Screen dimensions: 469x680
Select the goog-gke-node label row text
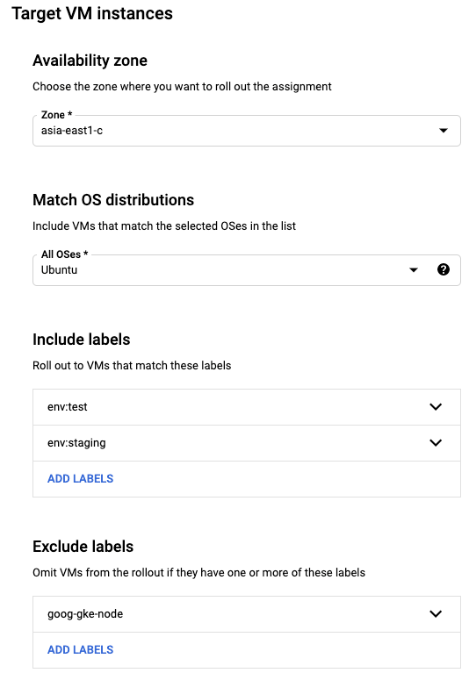coord(85,614)
